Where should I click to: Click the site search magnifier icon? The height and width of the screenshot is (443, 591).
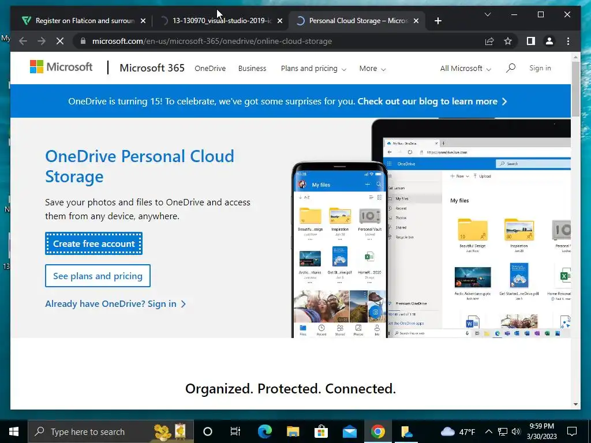(511, 68)
